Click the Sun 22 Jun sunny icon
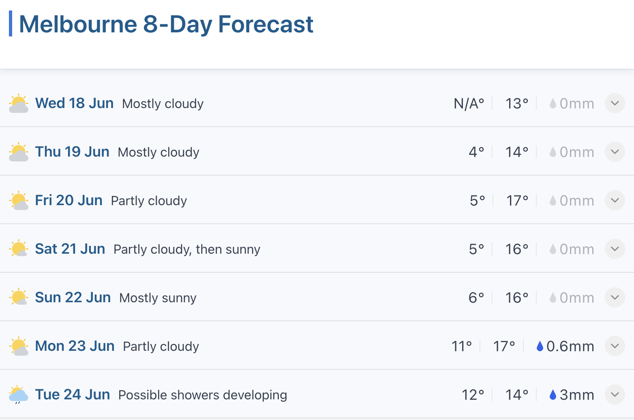This screenshot has height=420, width=634. click(19, 298)
